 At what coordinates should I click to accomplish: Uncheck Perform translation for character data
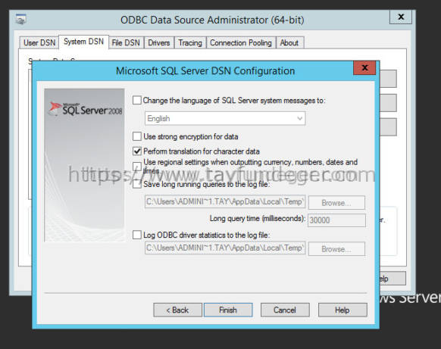pyautogui.click(x=137, y=151)
